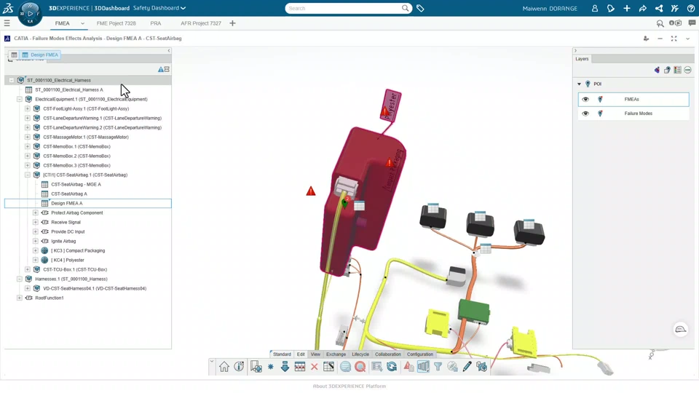Switch to FME Project 7328 tab
699x393 pixels.
click(x=116, y=23)
